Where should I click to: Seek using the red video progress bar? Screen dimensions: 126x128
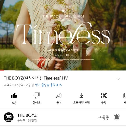tap(63, 70)
